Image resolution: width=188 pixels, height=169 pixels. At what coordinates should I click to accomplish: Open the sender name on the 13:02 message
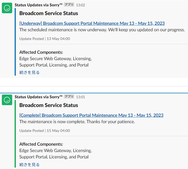[x=38, y=5]
